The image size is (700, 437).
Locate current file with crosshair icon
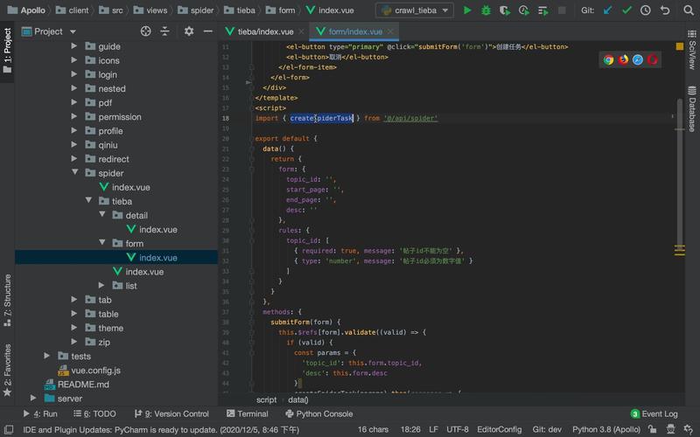pyautogui.click(x=145, y=31)
